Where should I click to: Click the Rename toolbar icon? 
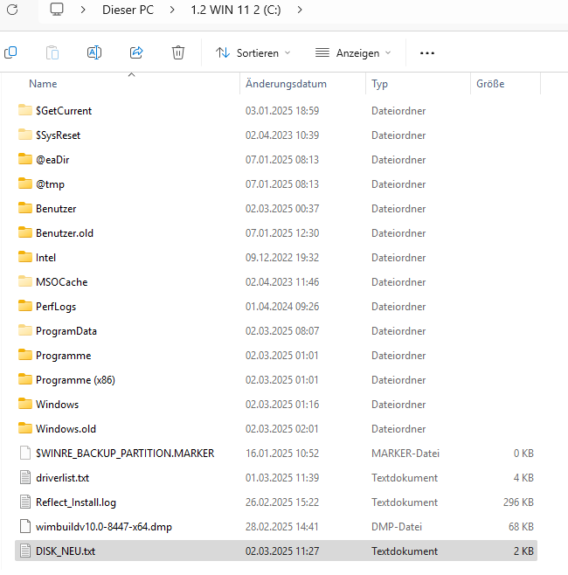point(94,52)
